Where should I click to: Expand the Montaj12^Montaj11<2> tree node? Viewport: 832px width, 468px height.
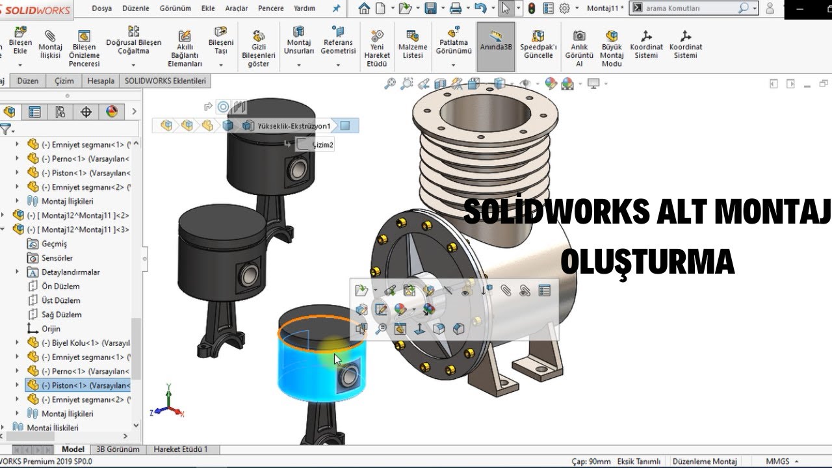click(4, 215)
